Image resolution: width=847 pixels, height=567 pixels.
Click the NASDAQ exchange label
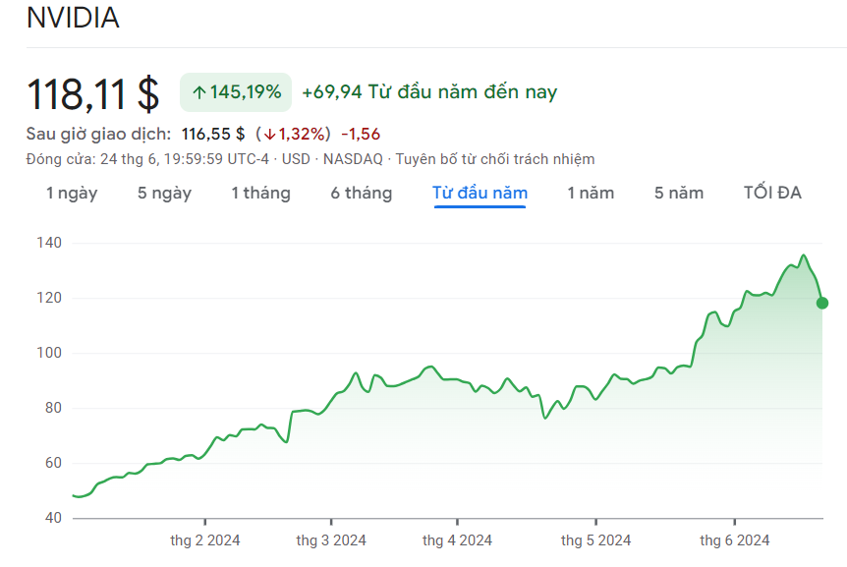tap(353, 159)
